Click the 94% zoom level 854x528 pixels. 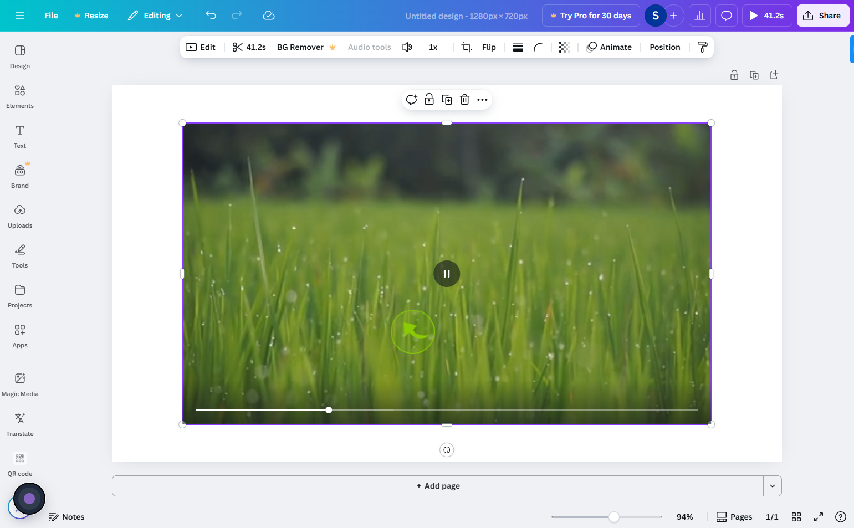click(684, 517)
